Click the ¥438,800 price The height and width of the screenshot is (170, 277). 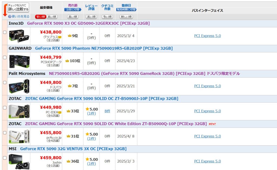pos(51,32)
